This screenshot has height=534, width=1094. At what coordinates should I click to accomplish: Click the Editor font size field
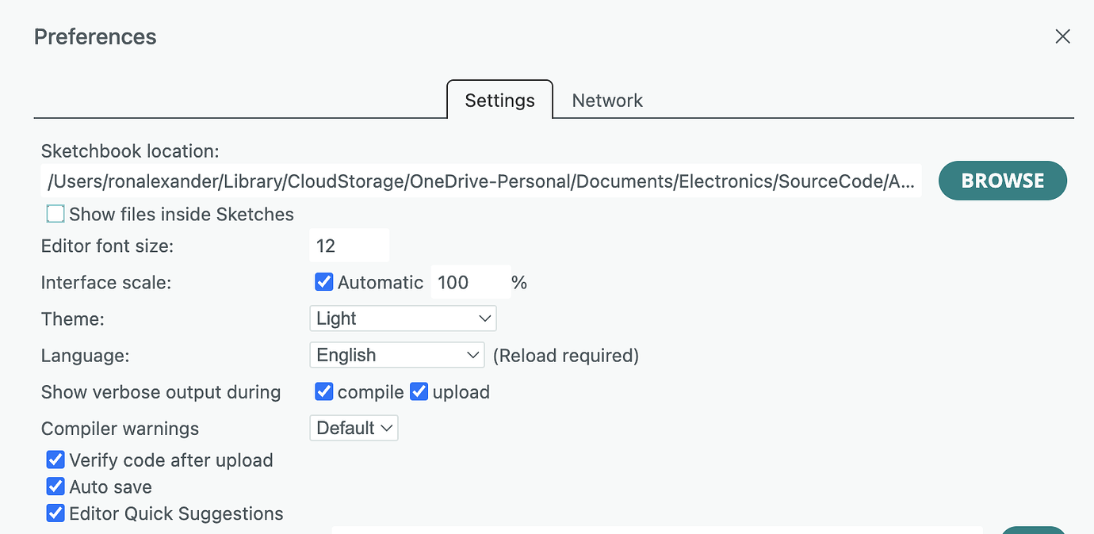(349, 246)
